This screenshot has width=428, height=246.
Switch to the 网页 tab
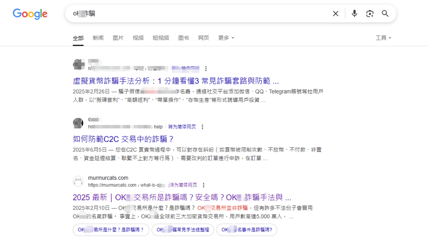click(x=204, y=38)
